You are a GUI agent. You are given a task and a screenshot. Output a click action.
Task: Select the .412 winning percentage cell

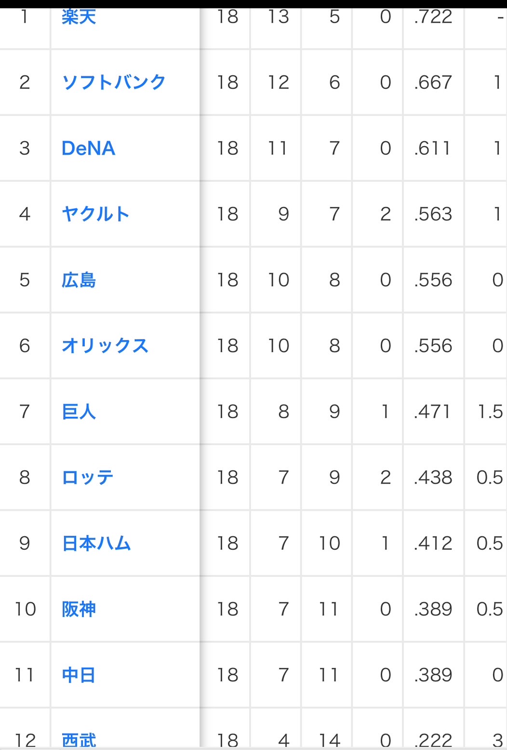[x=433, y=543]
